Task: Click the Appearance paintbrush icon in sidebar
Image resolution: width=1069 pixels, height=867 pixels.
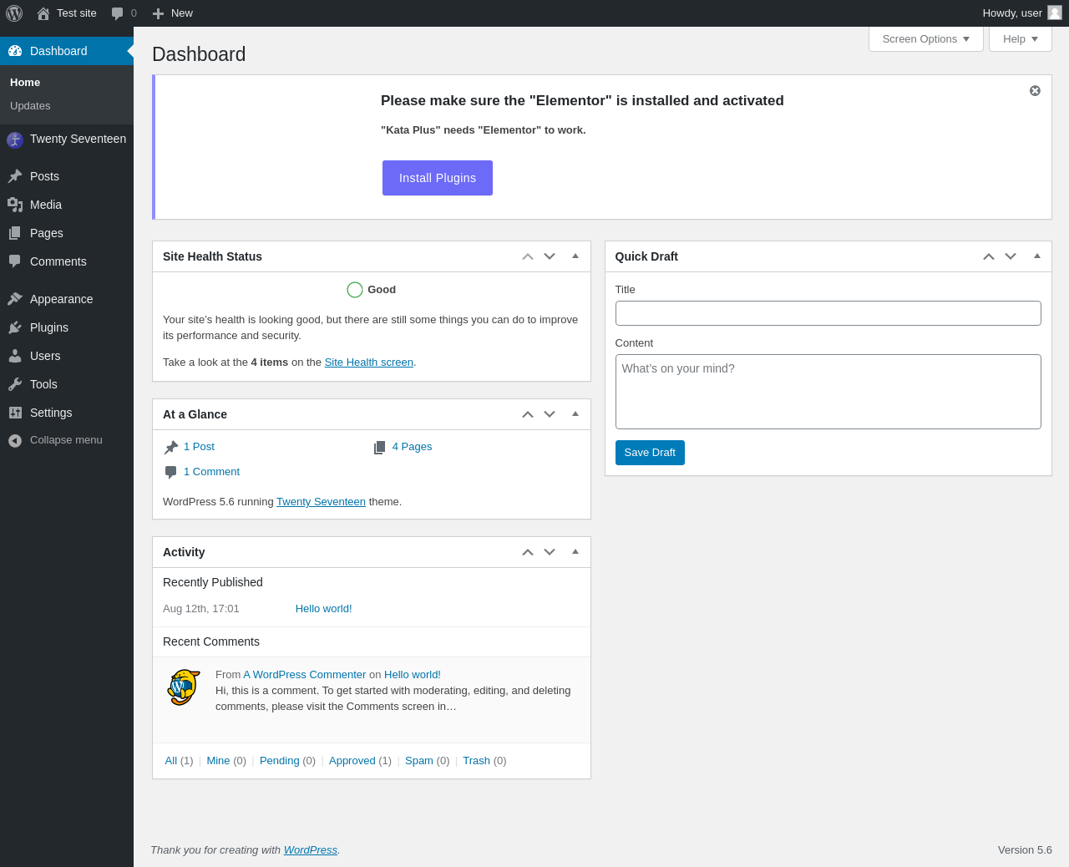Action: 15,299
